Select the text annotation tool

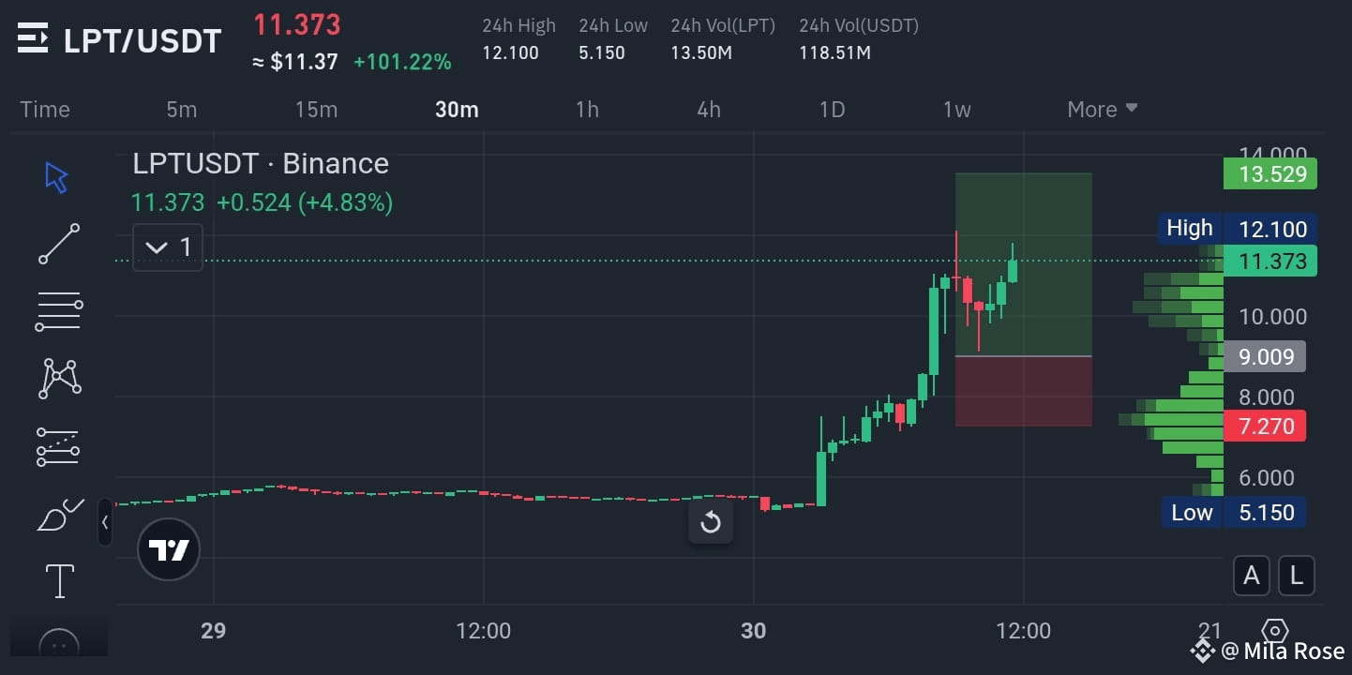click(x=58, y=580)
